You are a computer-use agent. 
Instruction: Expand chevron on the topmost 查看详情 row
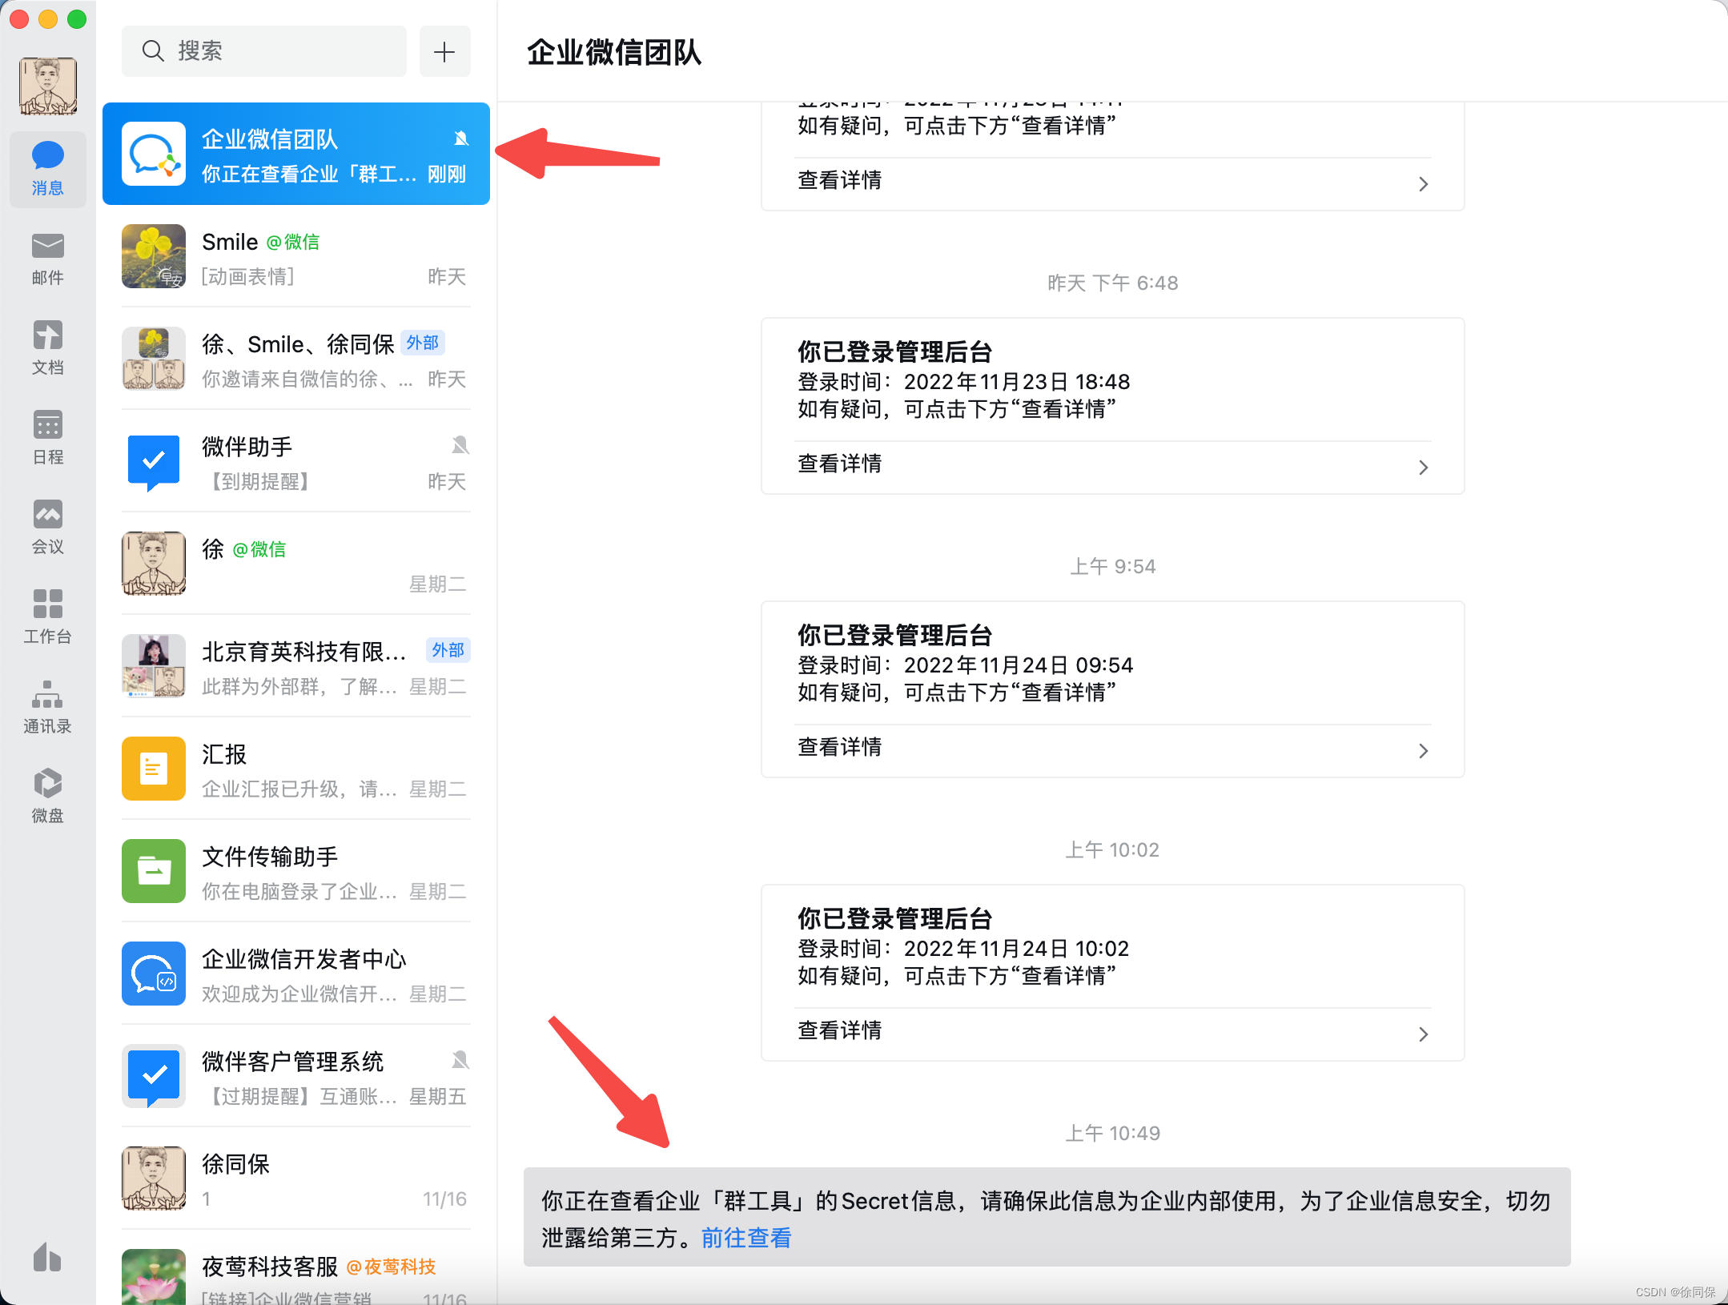(1423, 184)
